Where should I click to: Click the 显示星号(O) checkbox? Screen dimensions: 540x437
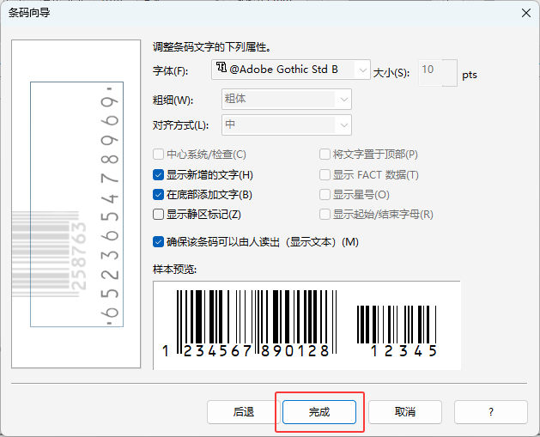point(325,195)
